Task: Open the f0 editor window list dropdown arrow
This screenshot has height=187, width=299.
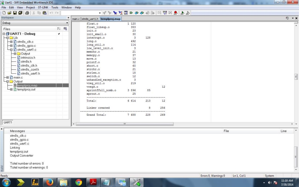Action: click(293, 18)
